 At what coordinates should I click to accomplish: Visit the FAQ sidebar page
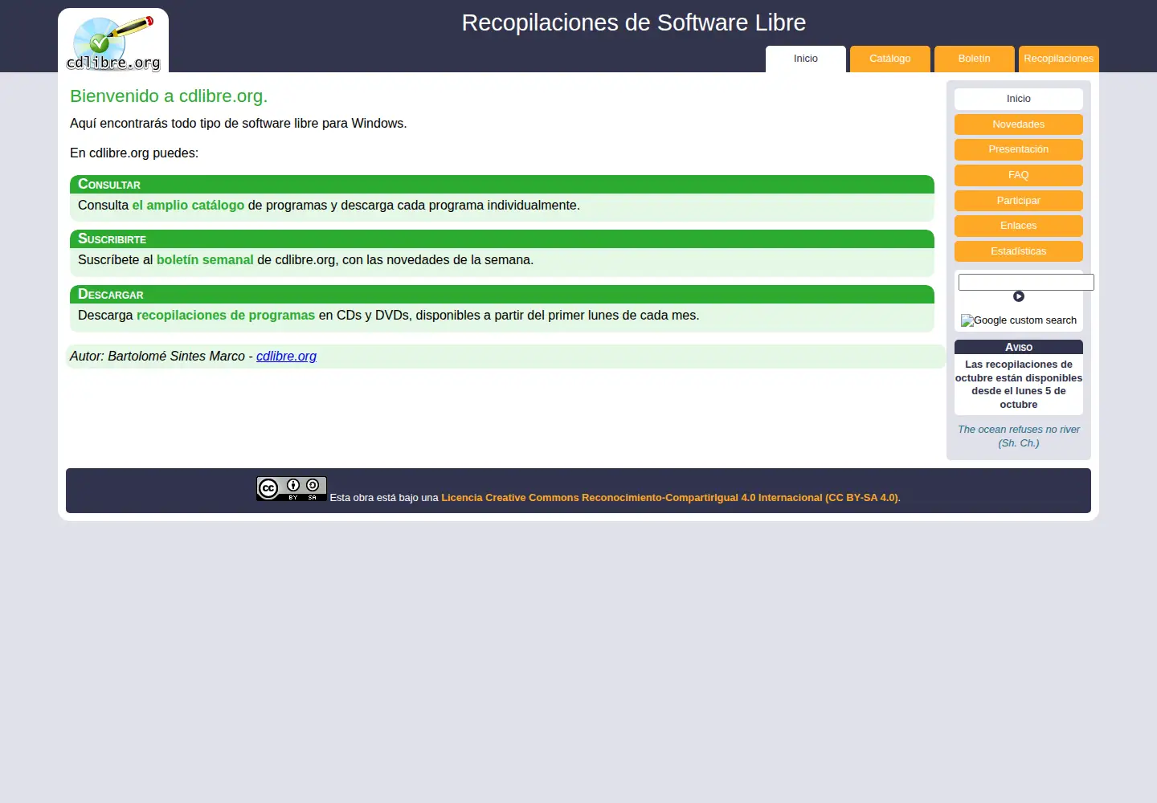click(1019, 175)
